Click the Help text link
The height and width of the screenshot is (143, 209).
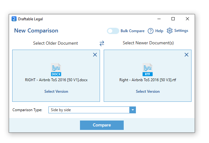click(x=159, y=31)
